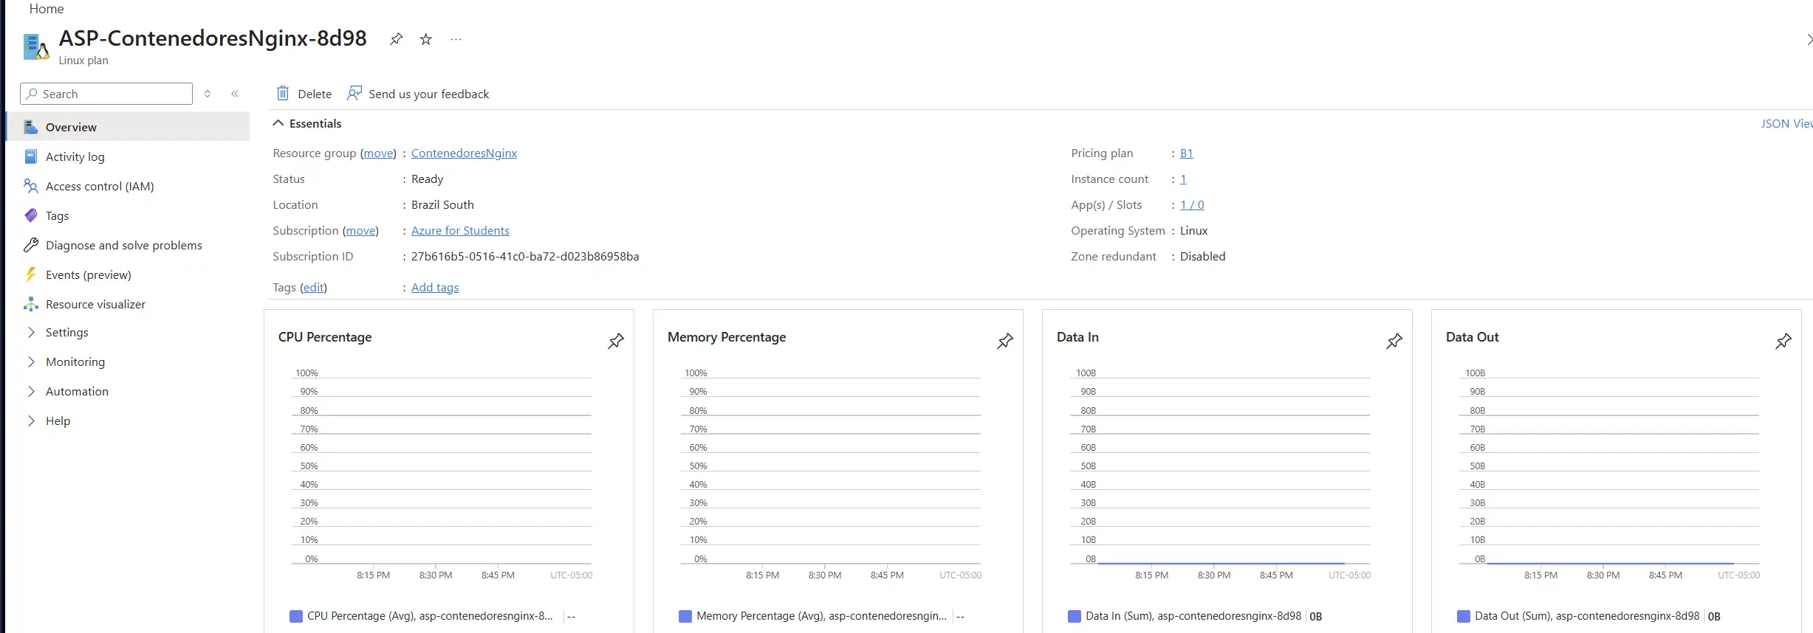Click Send us your feedback
1813x633 pixels.
[x=418, y=94]
